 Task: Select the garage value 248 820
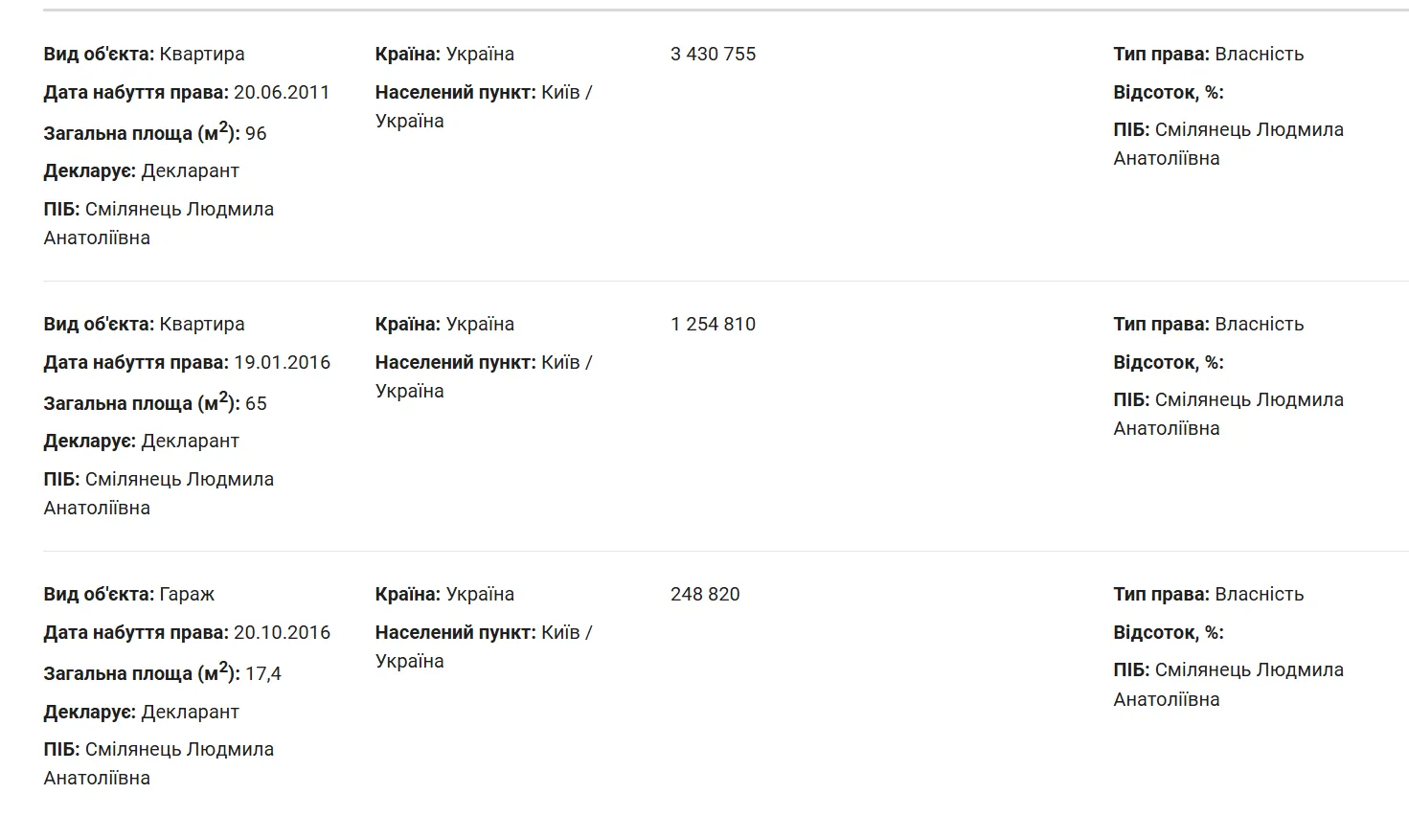click(x=705, y=595)
